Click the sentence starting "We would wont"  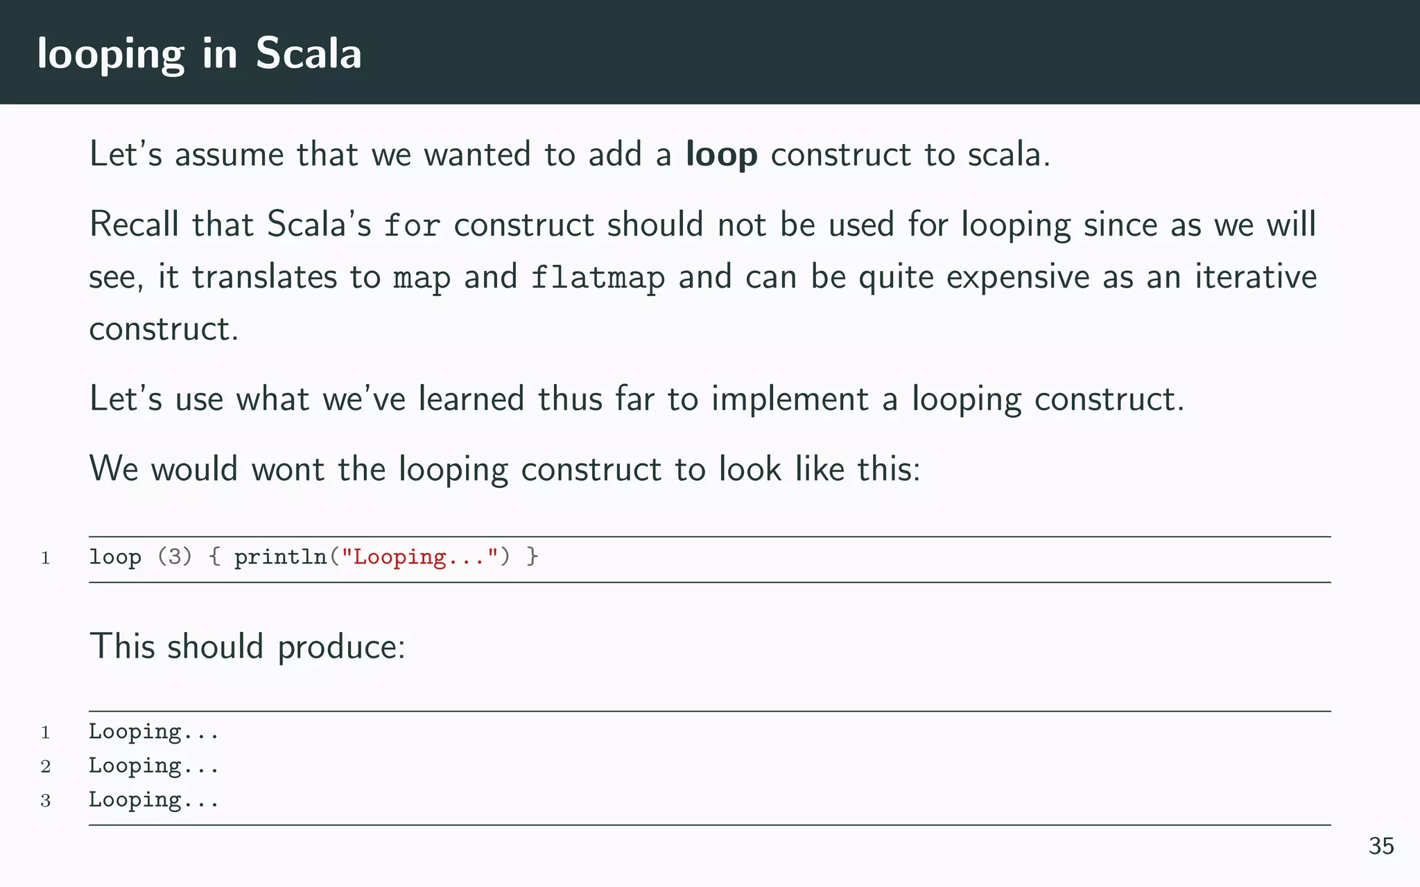(505, 469)
